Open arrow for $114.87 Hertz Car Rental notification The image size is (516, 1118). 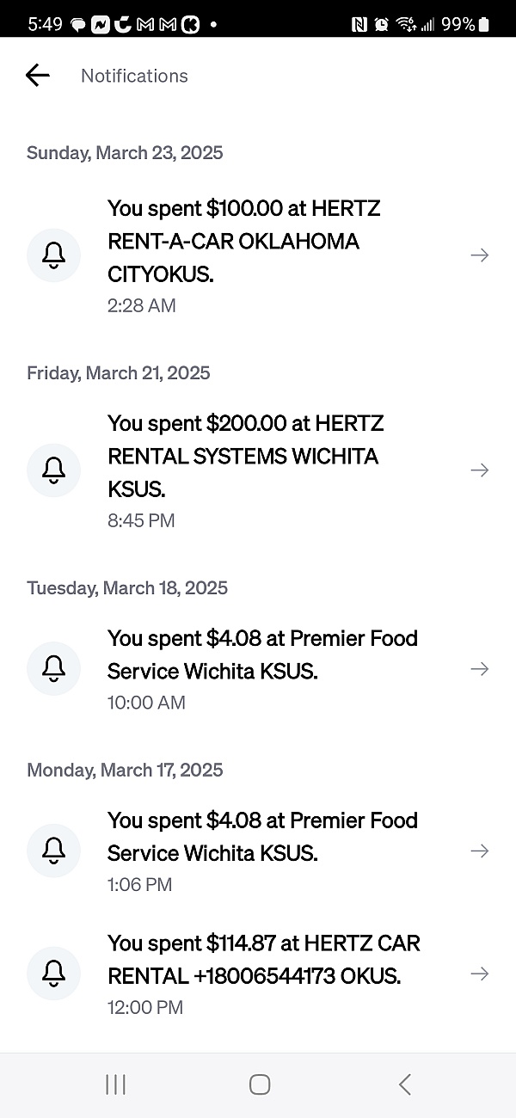pos(479,974)
